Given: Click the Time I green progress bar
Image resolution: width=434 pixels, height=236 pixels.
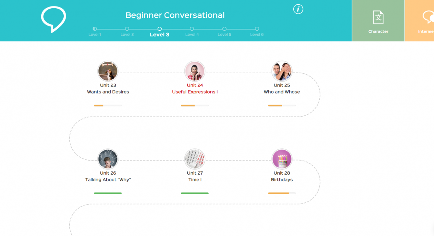Looking at the screenshot, I should 195,193.
